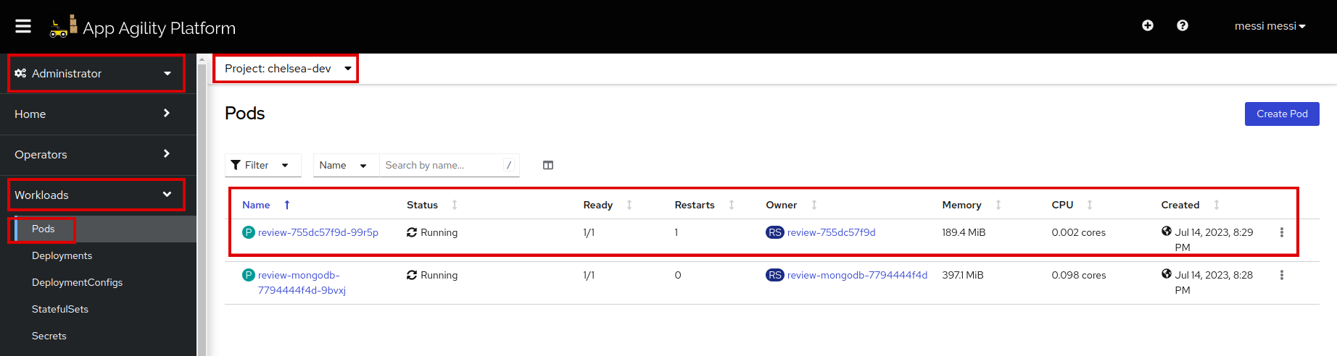Open the Name search-type dropdown
This screenshot has height=356, width=1337.
344,165
